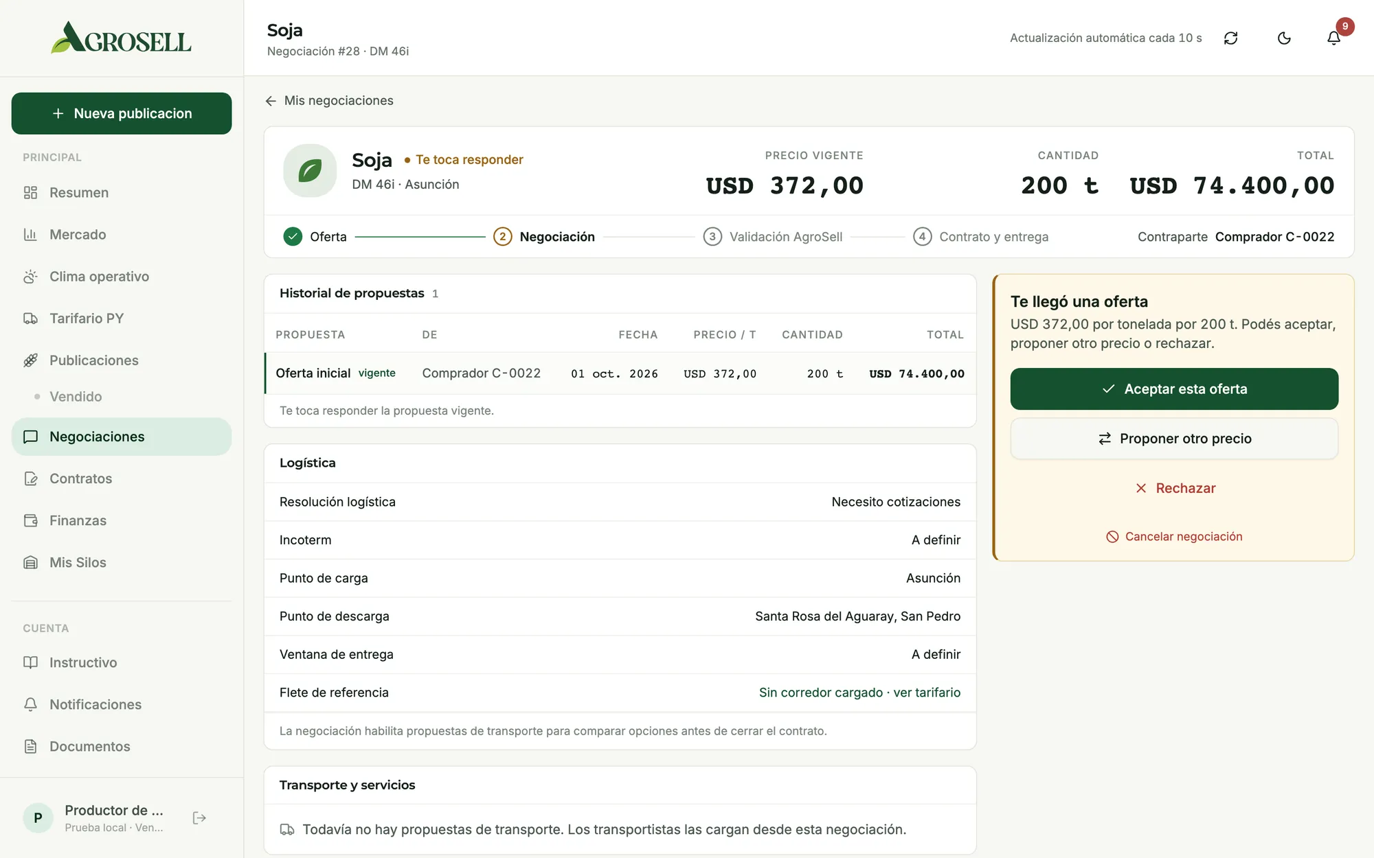The width and height of the screenshot is (1374, 858).
Task: Open Mis Silos section
Action: pos(121,562)
